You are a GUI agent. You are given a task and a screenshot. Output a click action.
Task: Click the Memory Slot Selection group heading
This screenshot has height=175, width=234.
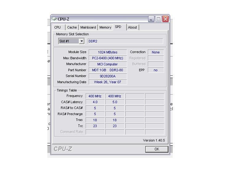[72, 34]
